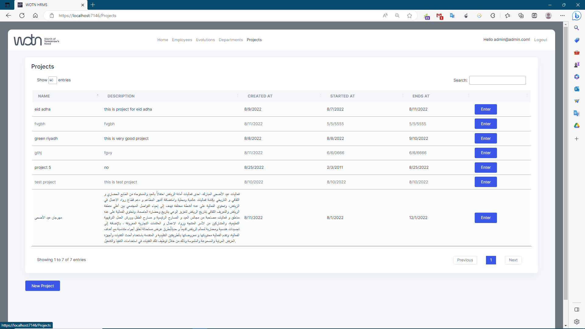Create a New Project

(x=43, y=286)
